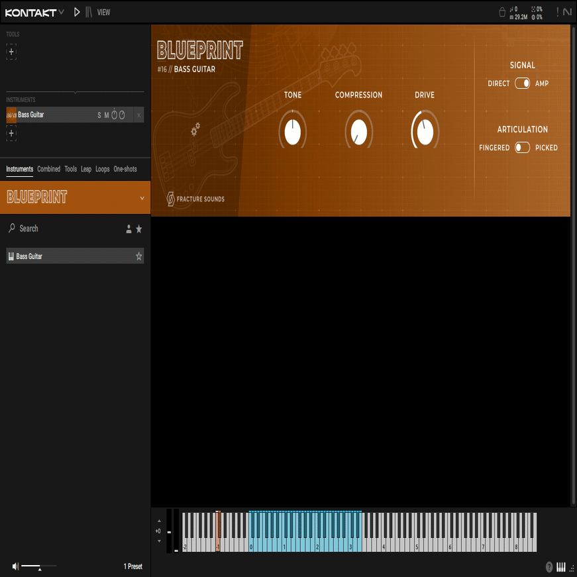The width and height of the screenshot is (577, 577).
Task: Click the Fracture Sounds logo
Action: tap(195, 199)
